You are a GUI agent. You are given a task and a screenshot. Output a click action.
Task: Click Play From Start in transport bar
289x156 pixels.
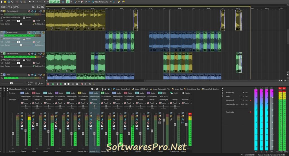coord(57,84)
